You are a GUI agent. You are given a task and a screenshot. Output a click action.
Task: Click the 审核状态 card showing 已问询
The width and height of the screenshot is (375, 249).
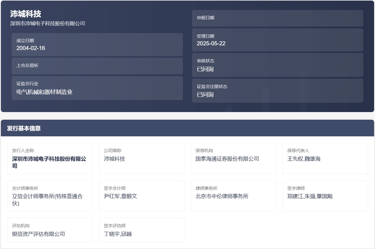click(x=277, y=65)
